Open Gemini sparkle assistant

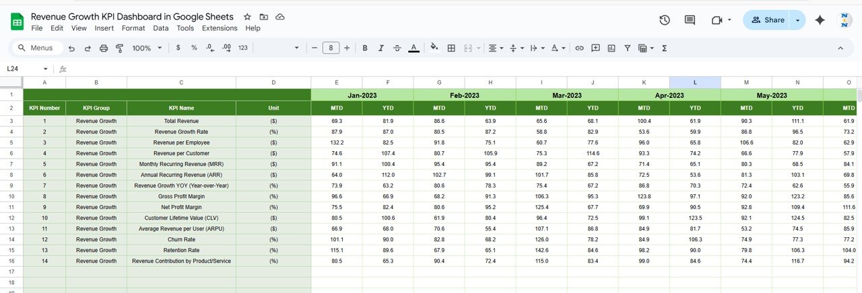pyautogui.click(x=820, y=20)
